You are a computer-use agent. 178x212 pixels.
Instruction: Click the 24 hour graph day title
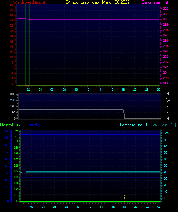click(98, 2)
